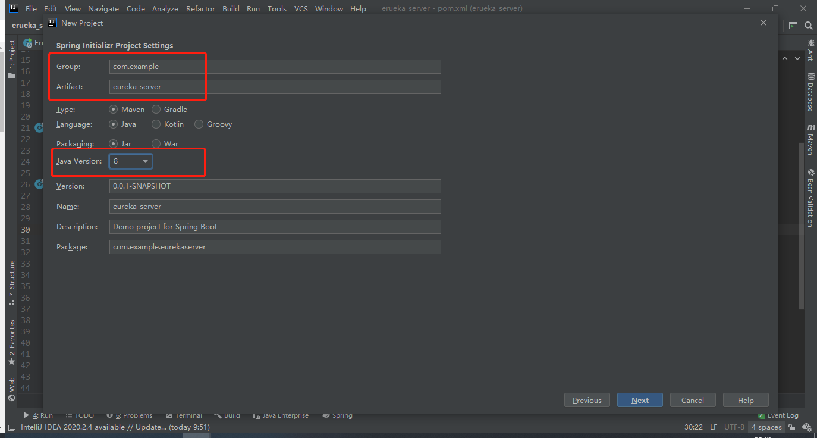817x438 pixels.
Task: Open the Web tool window tab
Action: [x=11, y=389]
